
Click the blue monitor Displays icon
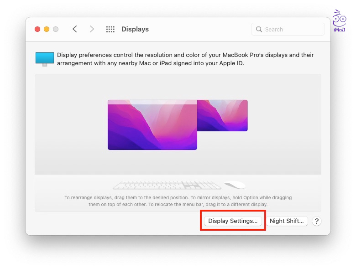[x=45, y=59]
